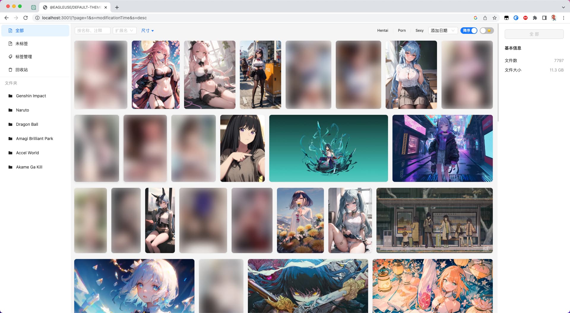
Task: Toggle the 降序 descending sort switch
Action: click(469, 31)
